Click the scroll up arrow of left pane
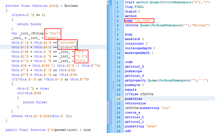Screen dimensions: 215x133 109,2
